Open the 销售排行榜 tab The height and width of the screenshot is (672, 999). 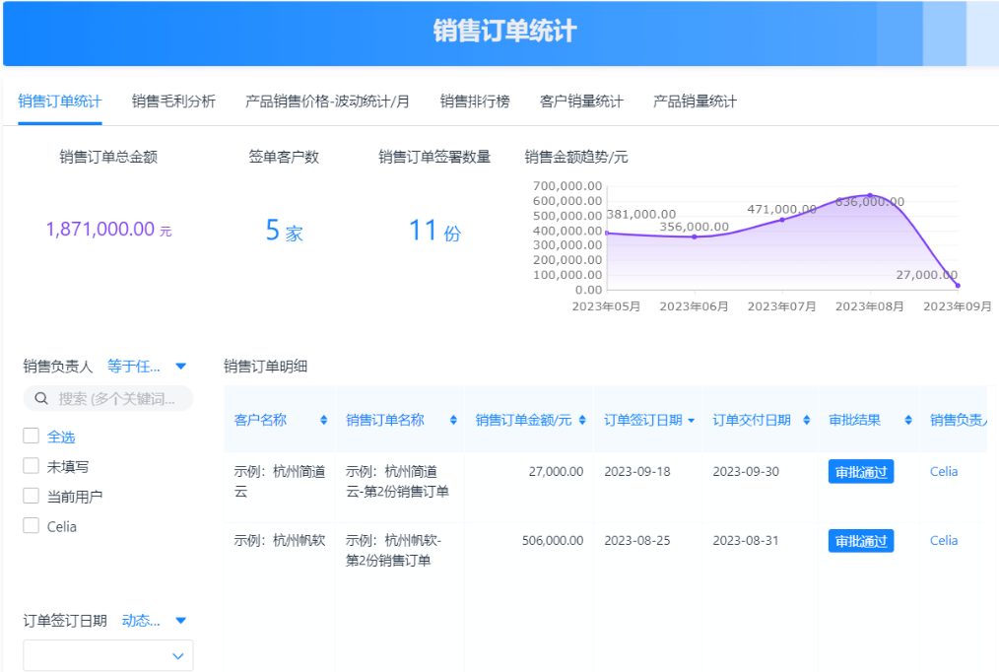click(x=475, y=101)
